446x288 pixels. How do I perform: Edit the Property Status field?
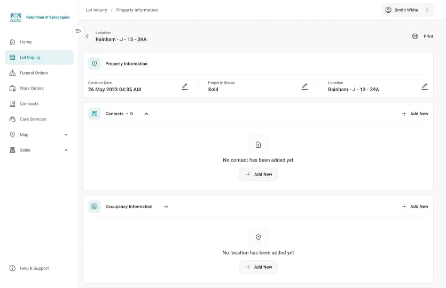(x=304, y=86)
